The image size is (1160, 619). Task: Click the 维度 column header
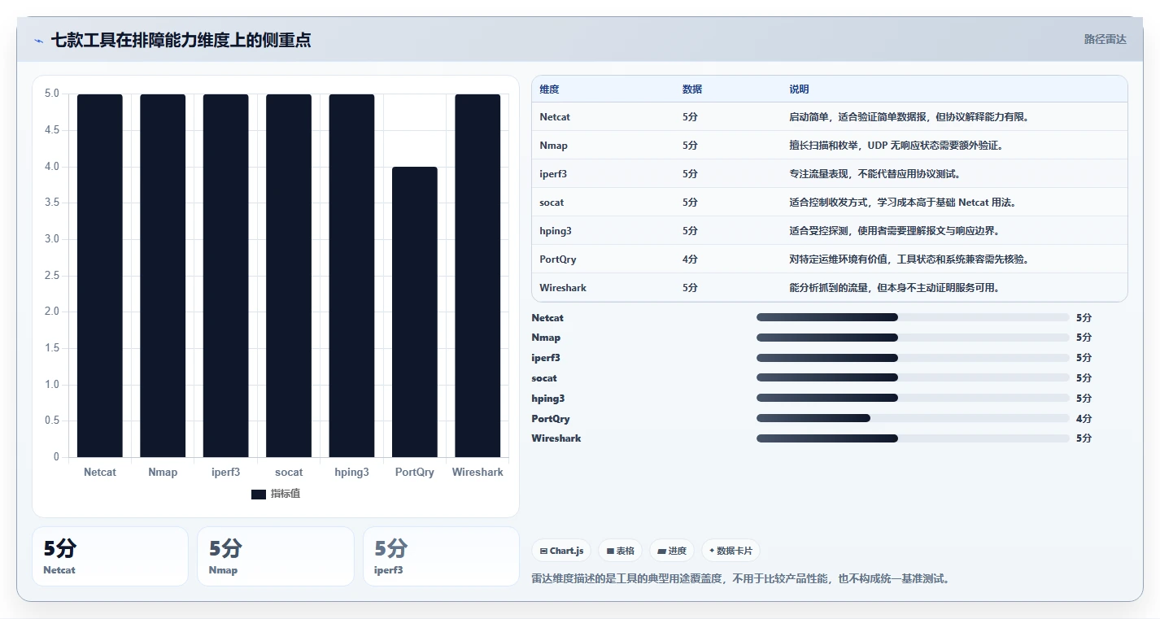tap(549, 89)
